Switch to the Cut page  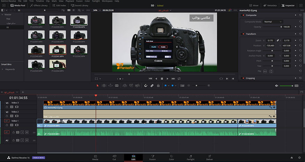[114, 158]
